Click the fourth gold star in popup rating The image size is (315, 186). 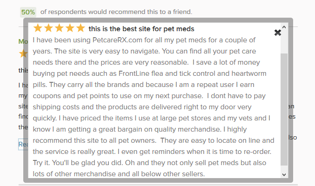[x=70, y=28]
